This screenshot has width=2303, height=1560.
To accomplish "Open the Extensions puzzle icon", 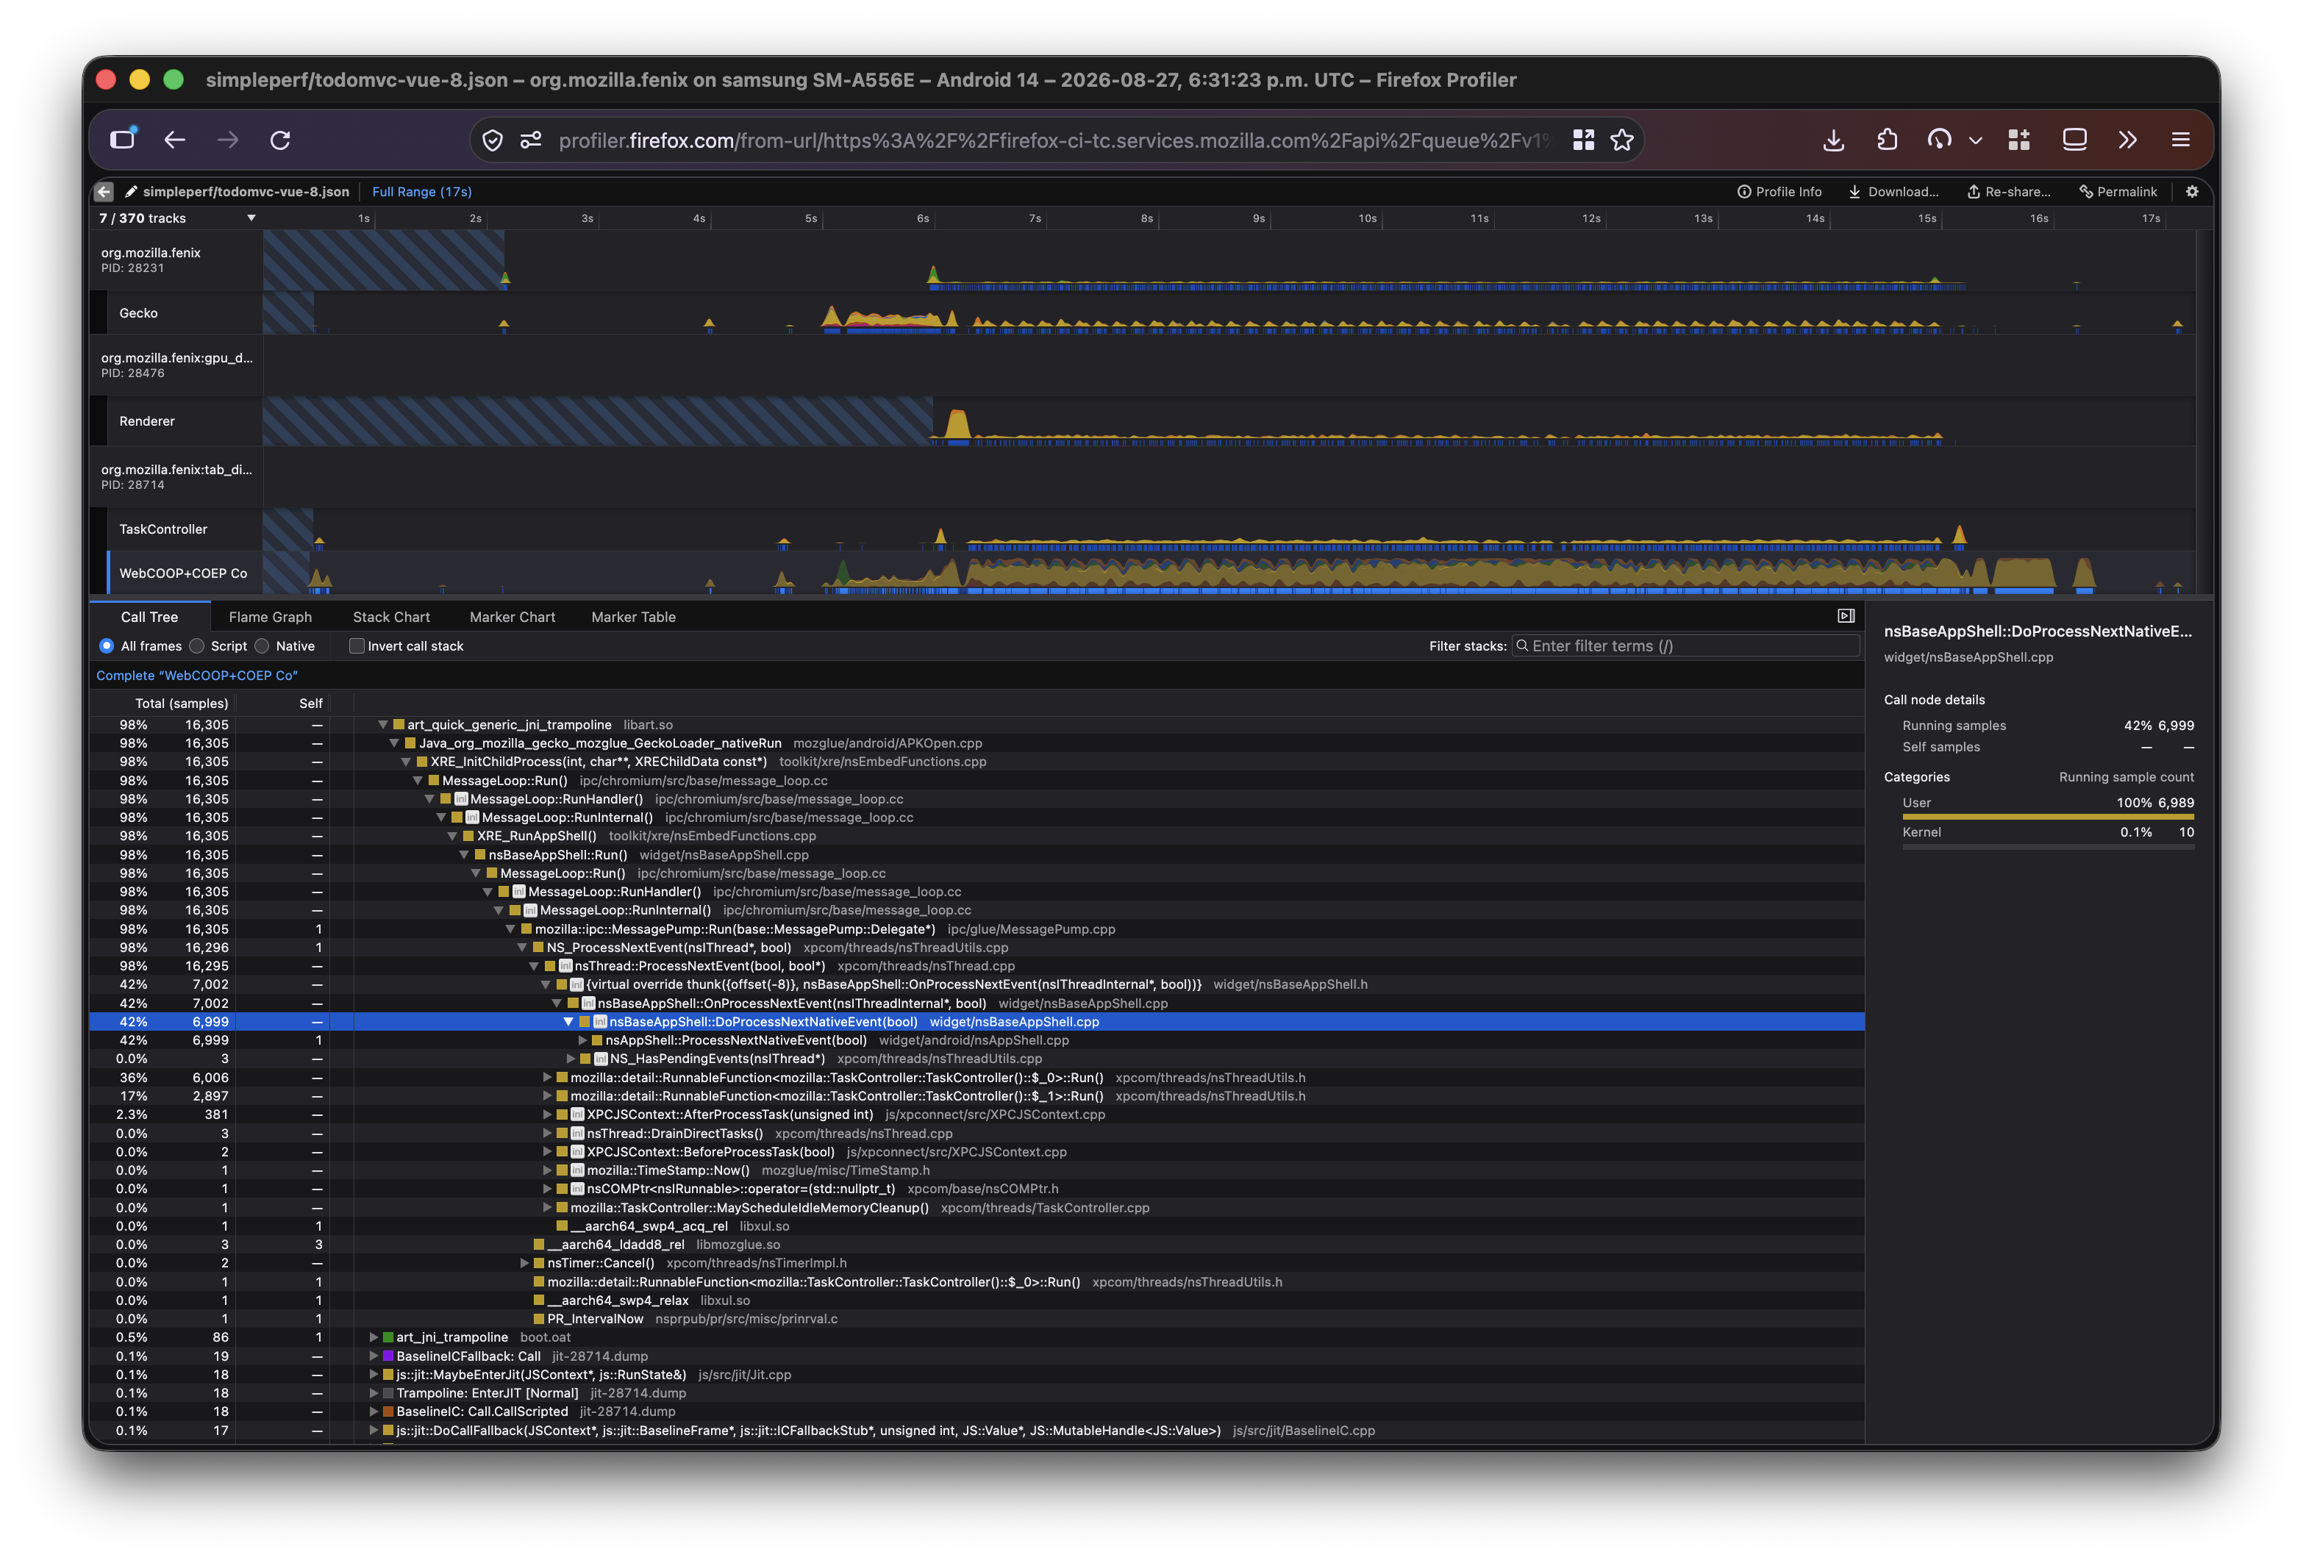I will [1887, 140].
